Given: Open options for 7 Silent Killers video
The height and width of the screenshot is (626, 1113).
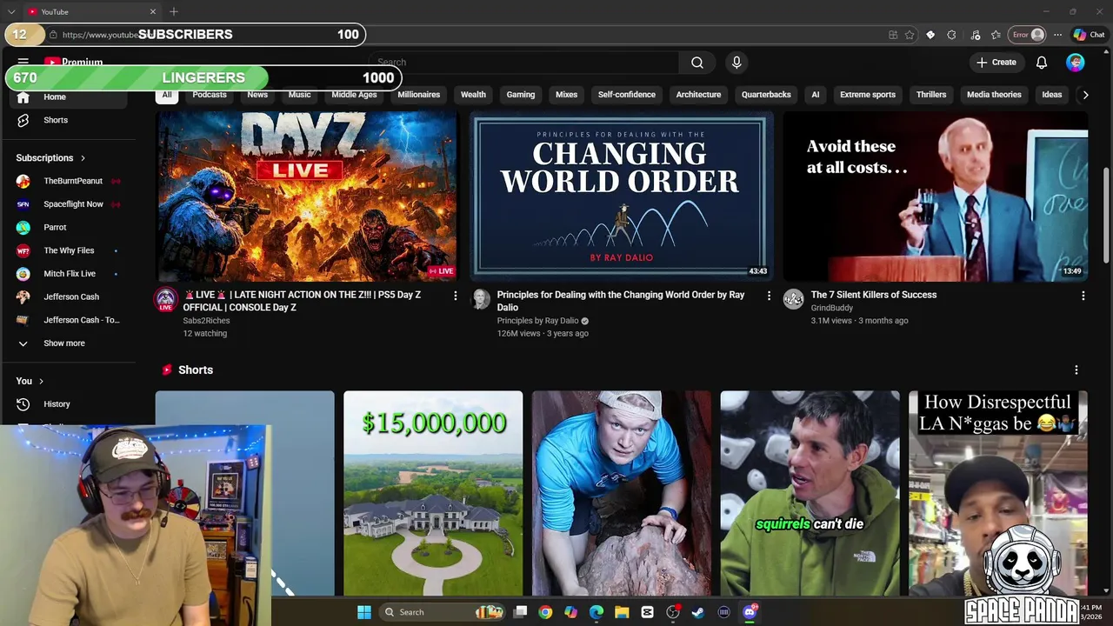Looking at the screenshot, I should coord(1083,296).
